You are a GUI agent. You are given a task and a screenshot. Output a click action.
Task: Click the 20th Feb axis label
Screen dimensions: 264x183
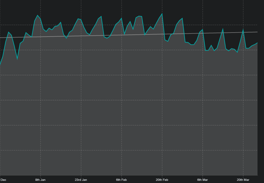(162, 180)
